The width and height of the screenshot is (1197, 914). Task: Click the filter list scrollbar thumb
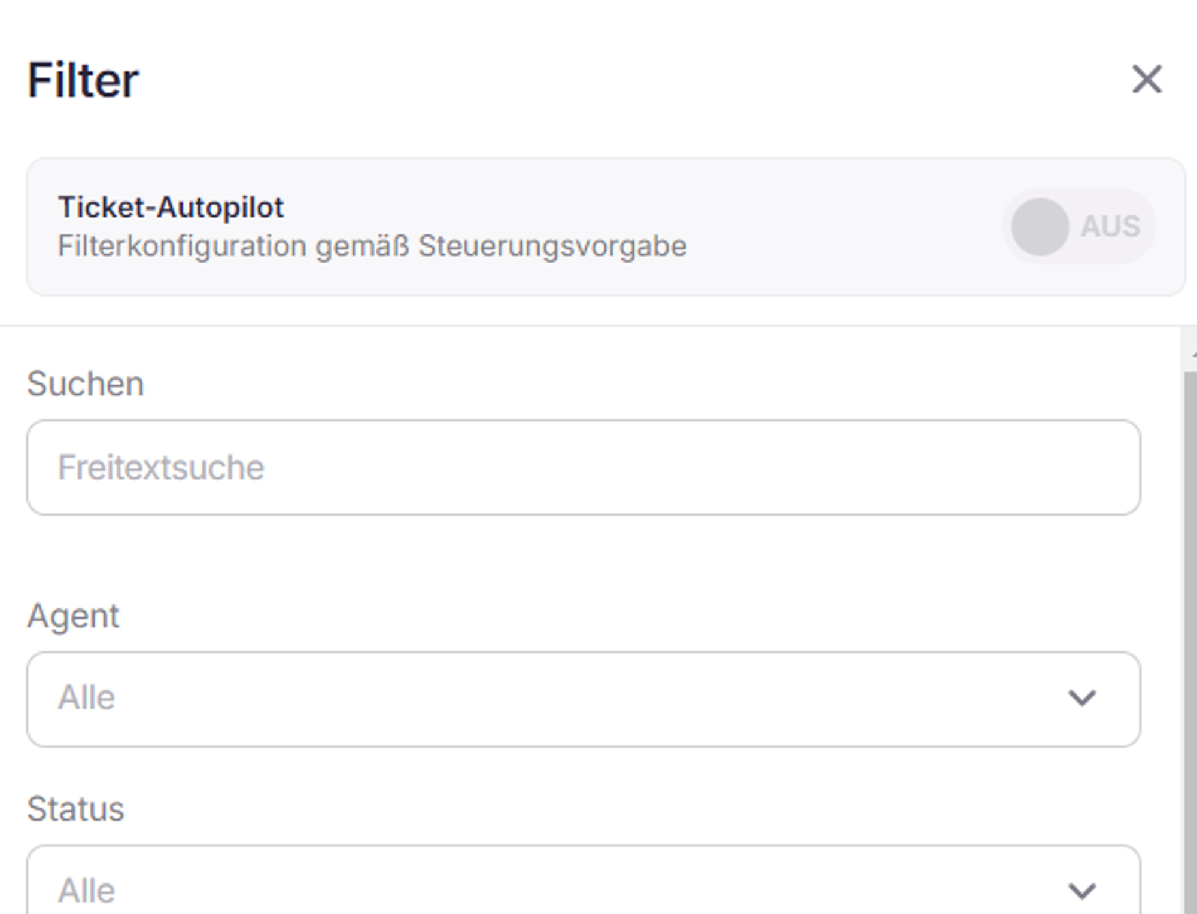(1190, 643)
